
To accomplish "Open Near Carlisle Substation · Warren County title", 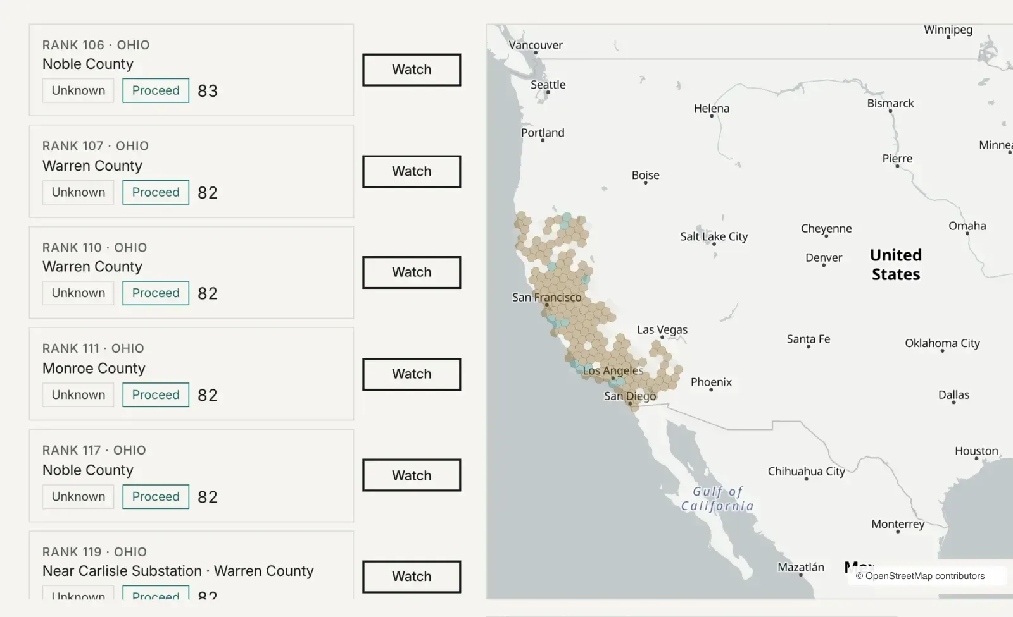I will click(178, 571).
